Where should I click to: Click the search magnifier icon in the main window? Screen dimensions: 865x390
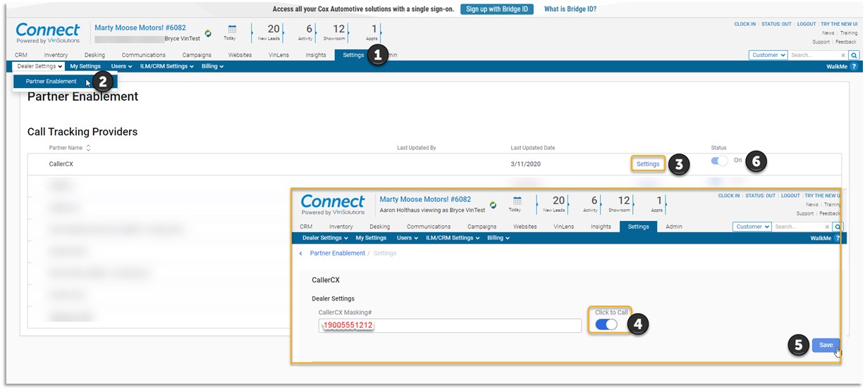[853, 55]
